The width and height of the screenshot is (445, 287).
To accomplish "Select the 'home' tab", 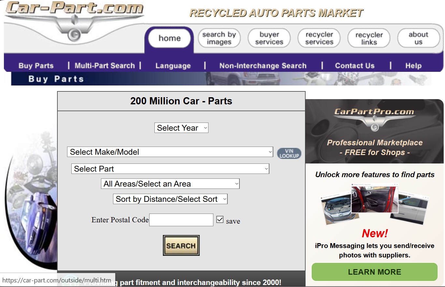I will [x=169, y=38].
